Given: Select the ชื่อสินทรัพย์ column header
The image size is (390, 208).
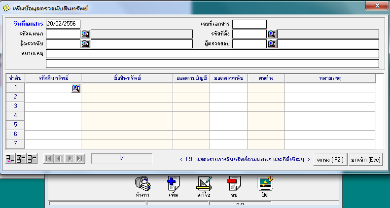Looking at the screenshot, I should pos(127,78).
